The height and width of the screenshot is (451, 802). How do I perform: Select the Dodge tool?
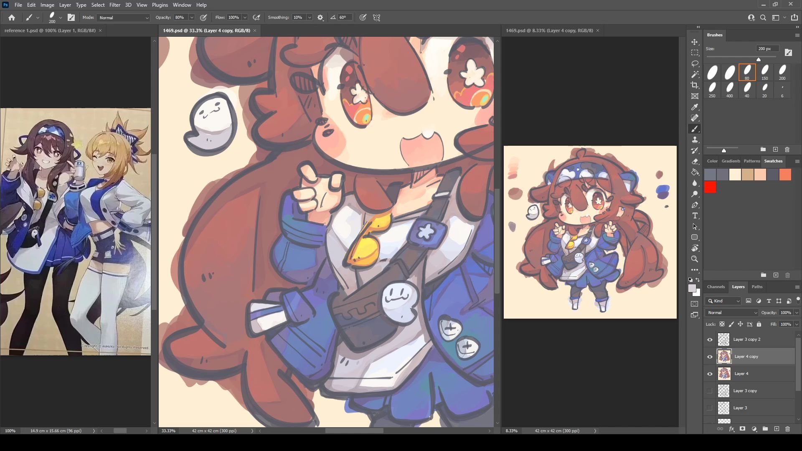coord(695,194)
